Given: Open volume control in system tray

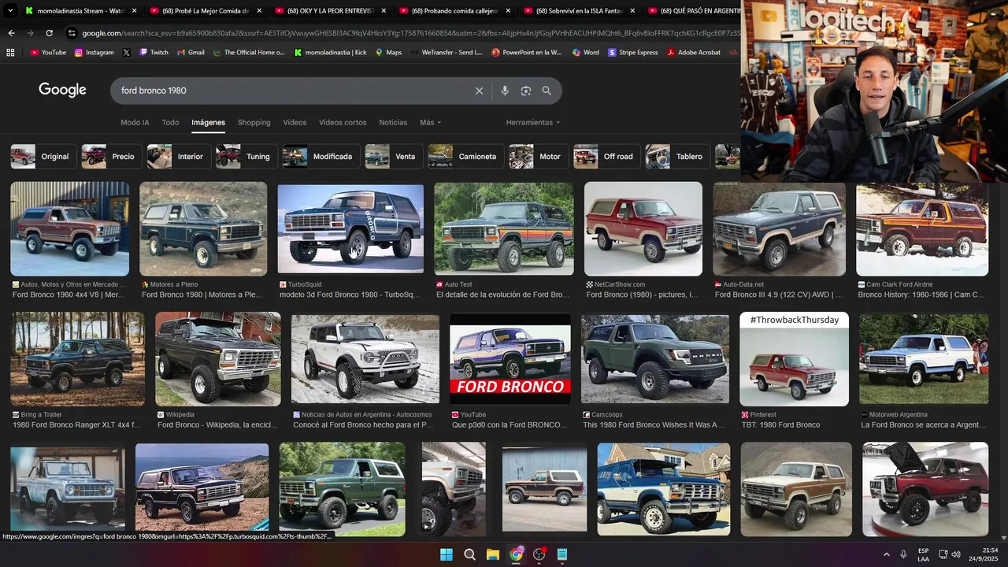Looking at the screenshot, I should point(957,554).
